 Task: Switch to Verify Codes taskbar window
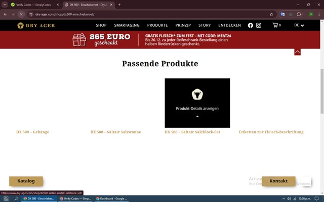75,198
